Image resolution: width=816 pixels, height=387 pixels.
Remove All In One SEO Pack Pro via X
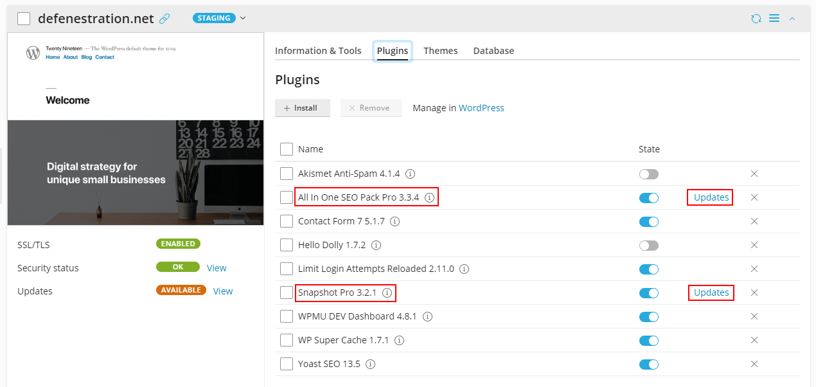click(754, 197)
